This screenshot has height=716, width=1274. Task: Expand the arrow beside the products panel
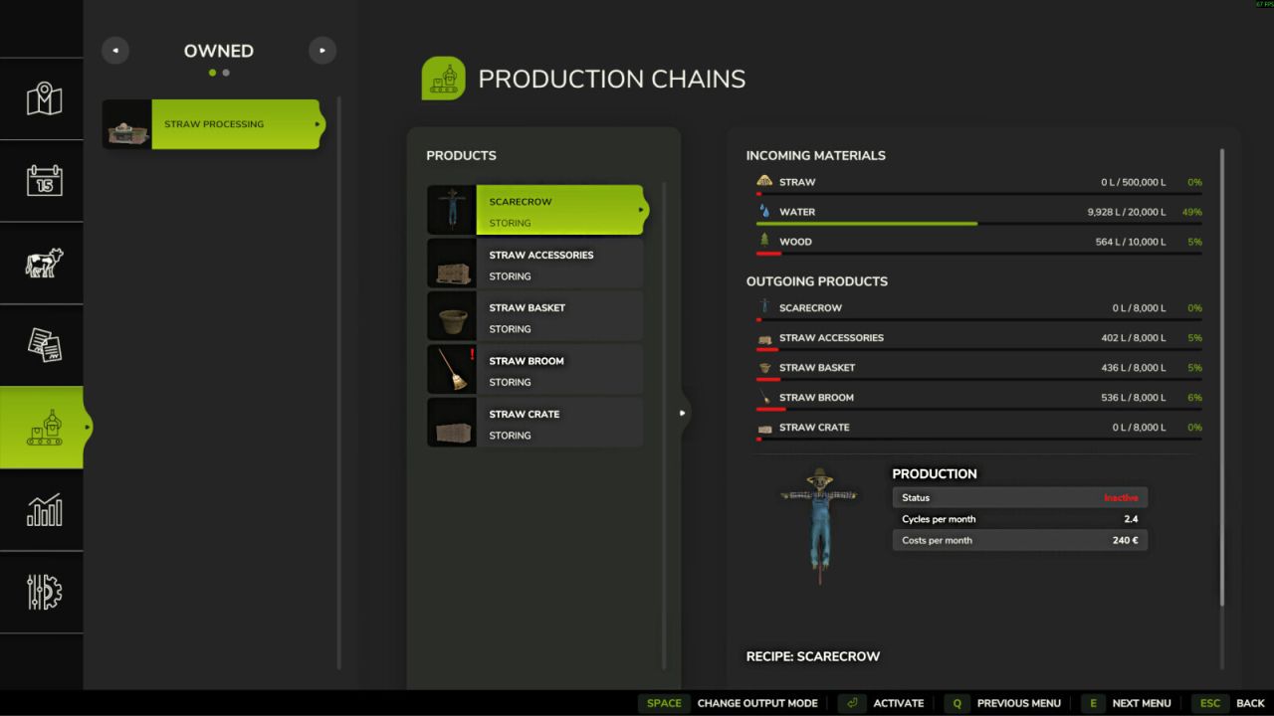click(682, 413)
